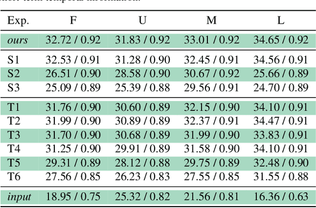Select the cell showing 34.65 / 0.92
316x208 pixels.
tap(280, 40)
